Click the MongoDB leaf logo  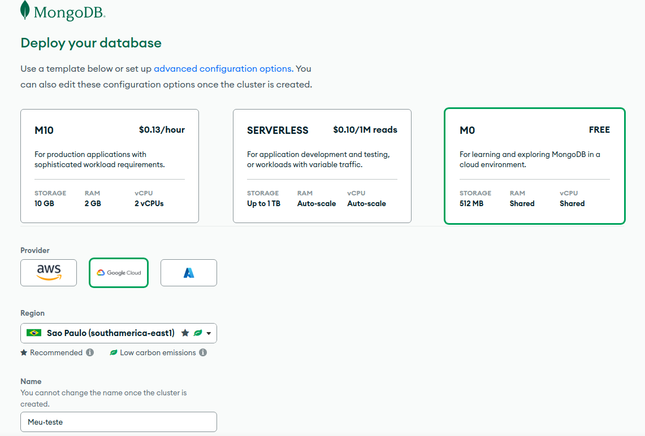click(25, 10)
